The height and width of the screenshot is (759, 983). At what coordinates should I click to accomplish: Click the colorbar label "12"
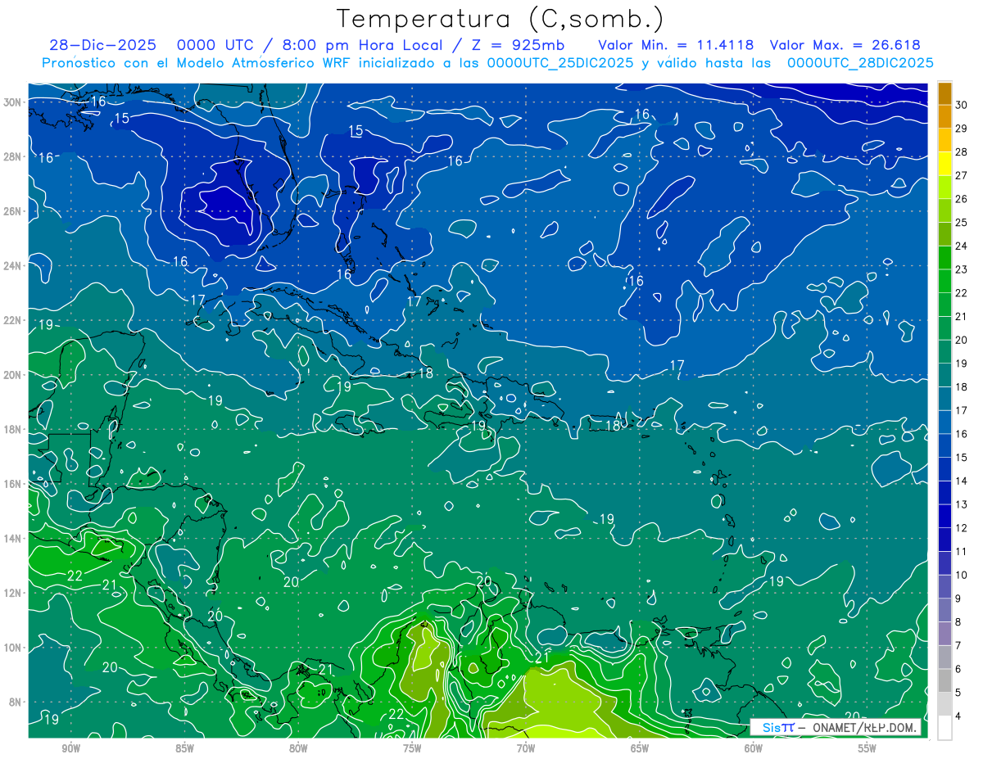(x=962, y=528)
